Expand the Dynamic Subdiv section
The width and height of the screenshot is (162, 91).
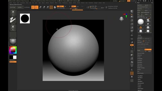pyautogui.click(x=141, y=53)
